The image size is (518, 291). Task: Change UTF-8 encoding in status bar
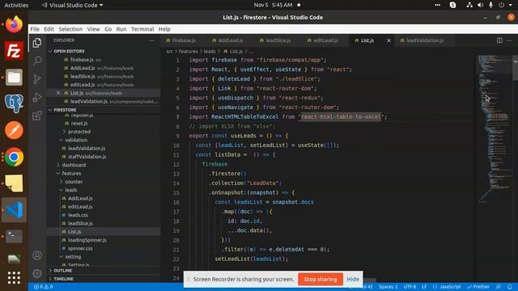(410, 287)
